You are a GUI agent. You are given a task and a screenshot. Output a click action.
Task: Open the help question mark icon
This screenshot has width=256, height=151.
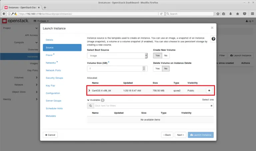pyautogui.click(x=213, y=39)
